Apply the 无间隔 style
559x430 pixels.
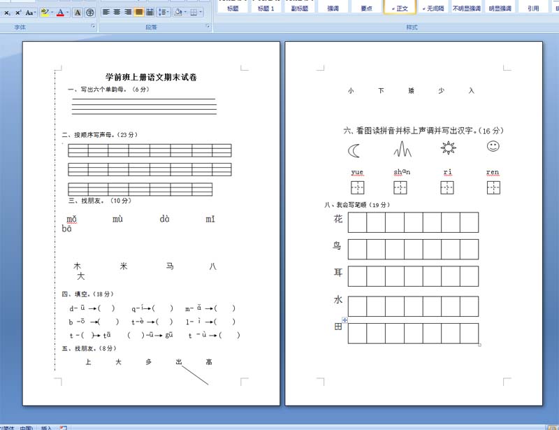(433, 7)
